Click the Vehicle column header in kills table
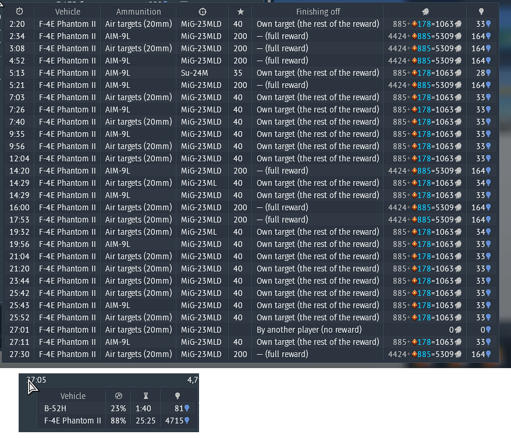This screenshot has height=438, width=511. (x=68, y=12)
